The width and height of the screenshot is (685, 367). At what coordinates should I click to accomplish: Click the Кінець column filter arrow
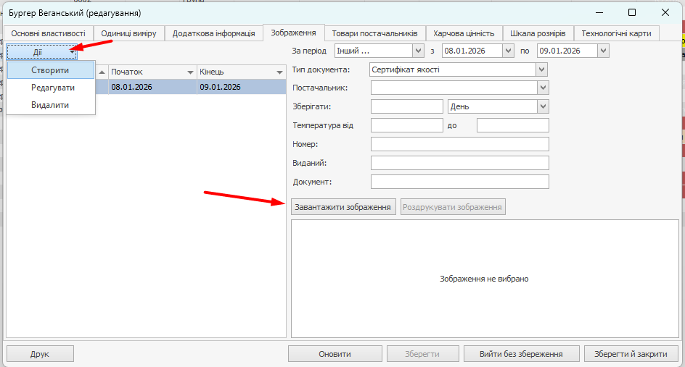tap(279, 72)
